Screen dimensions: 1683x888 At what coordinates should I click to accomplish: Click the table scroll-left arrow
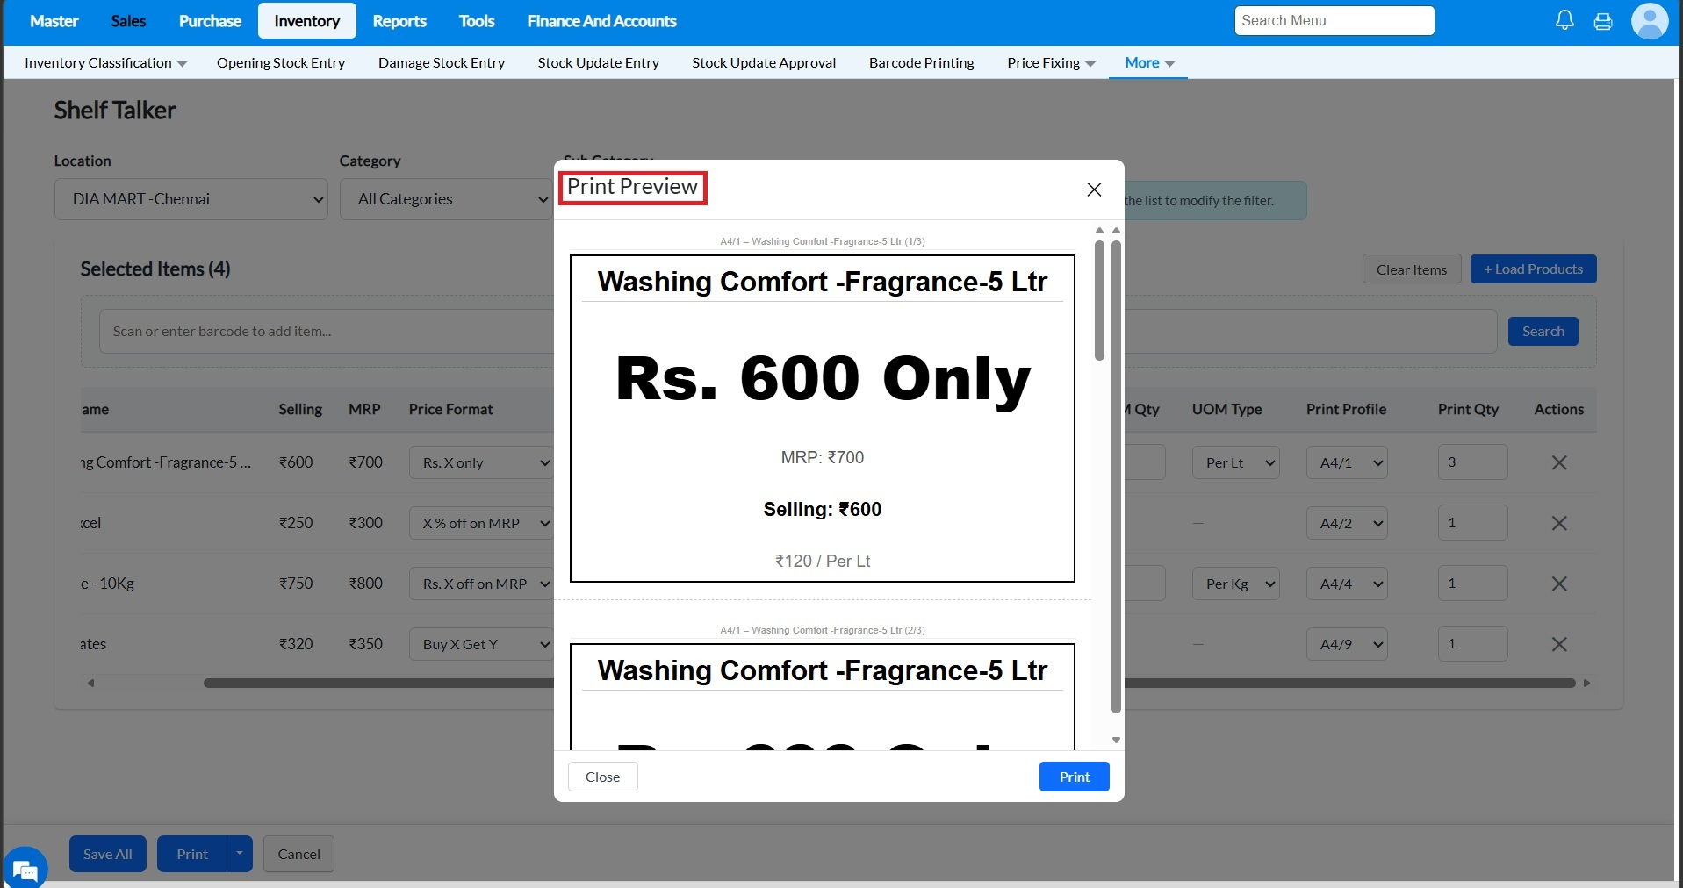coord(90,683)
